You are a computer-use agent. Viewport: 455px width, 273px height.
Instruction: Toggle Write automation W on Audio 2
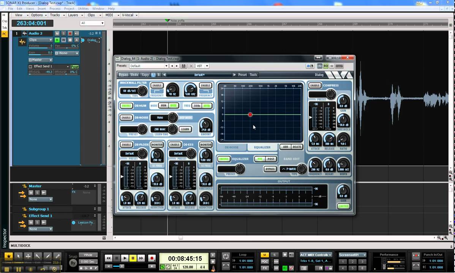coord(63,40)
